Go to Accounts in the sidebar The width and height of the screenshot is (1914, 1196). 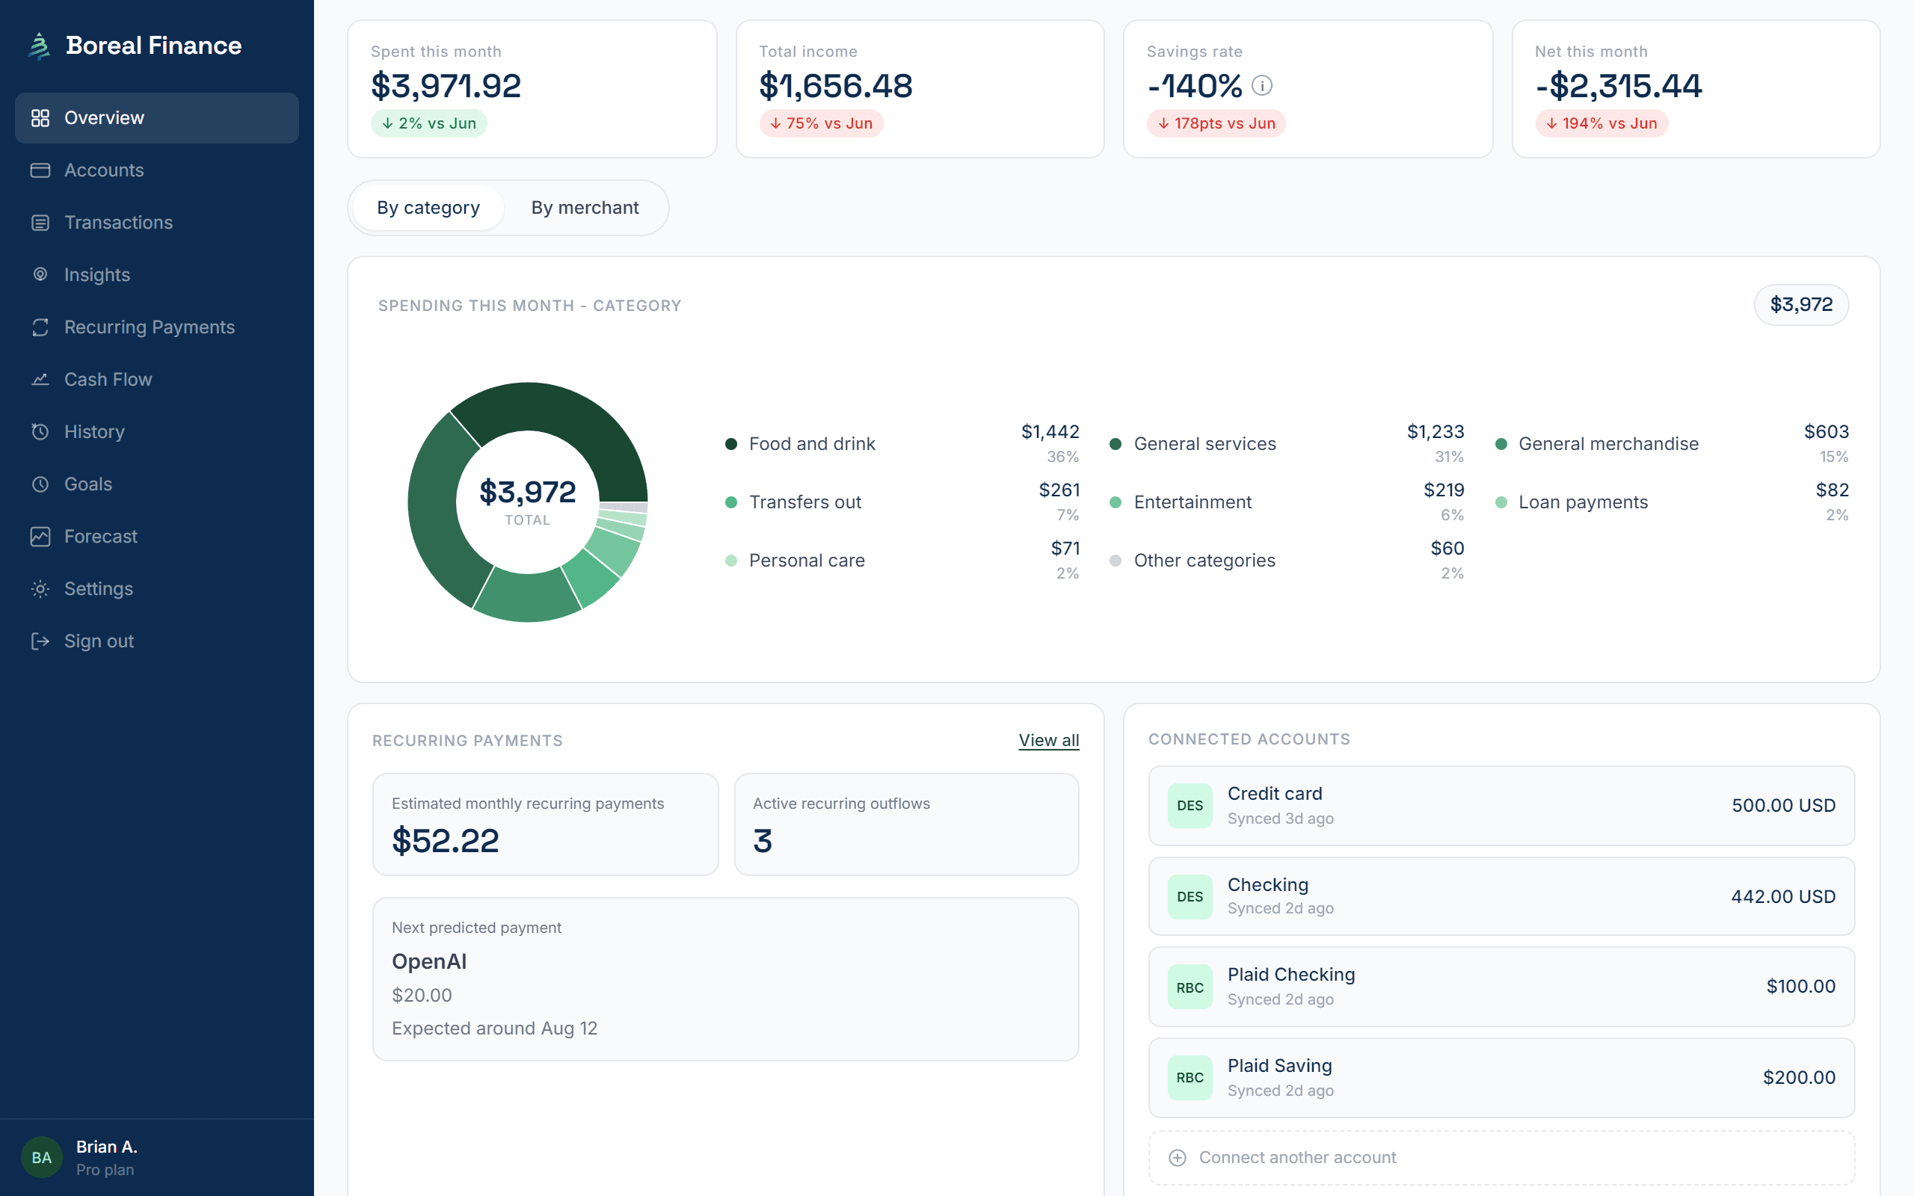[x=156, y=170]
